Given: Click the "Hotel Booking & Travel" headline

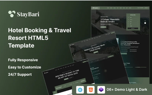Looking at the screenshot, I should click(x=40, y=30).
